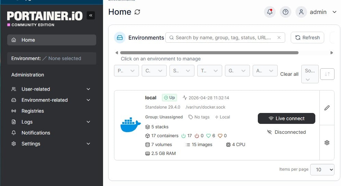The height and width of the screenshot is (186, 341).
Task: Click the 'Group: Unassigned' text
Action: click(x=164, y=117)
